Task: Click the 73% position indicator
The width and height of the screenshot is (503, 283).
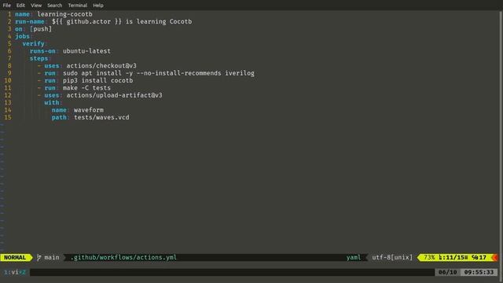Action: [429, 257]
